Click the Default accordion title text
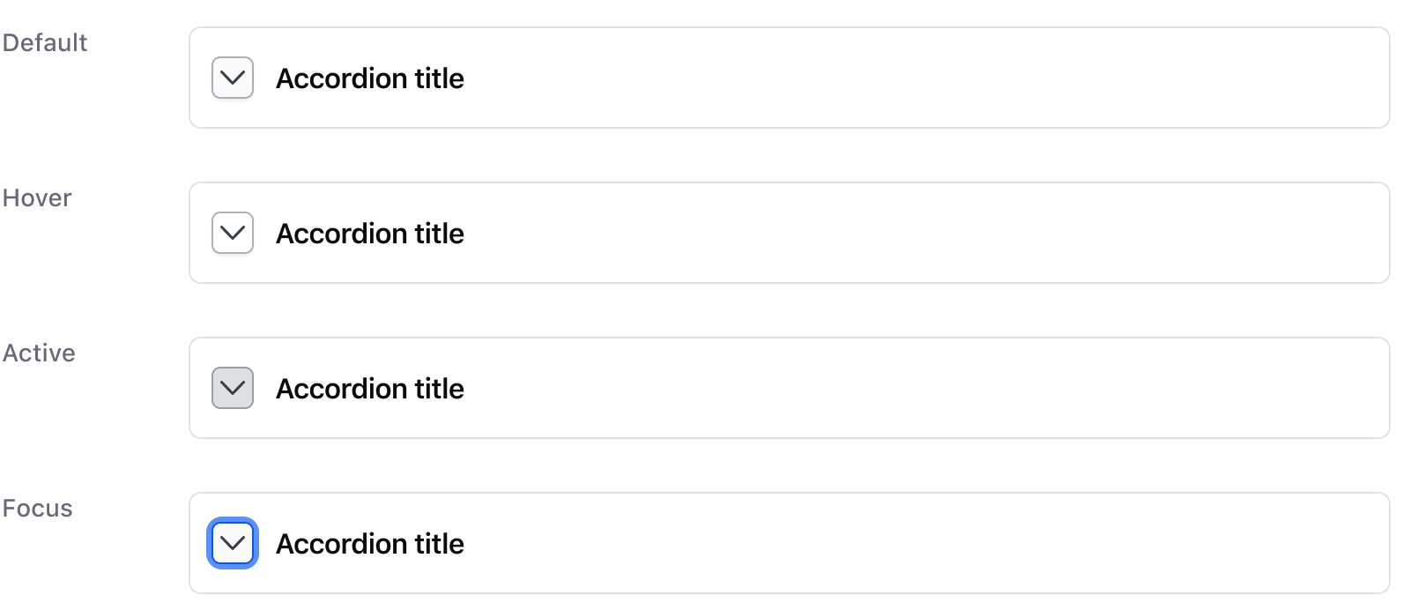Image resolution: width=1410 pixels, height=610 pixels. coord(370,78)
